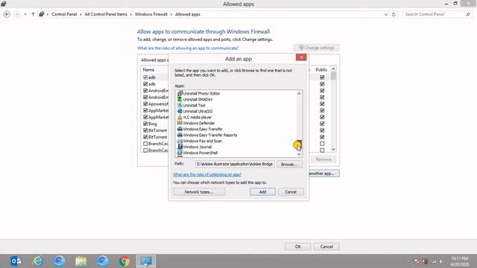The image size is (477, 268).
Task: Expand the arrow after All Control Panel Items
Action: 131,14
